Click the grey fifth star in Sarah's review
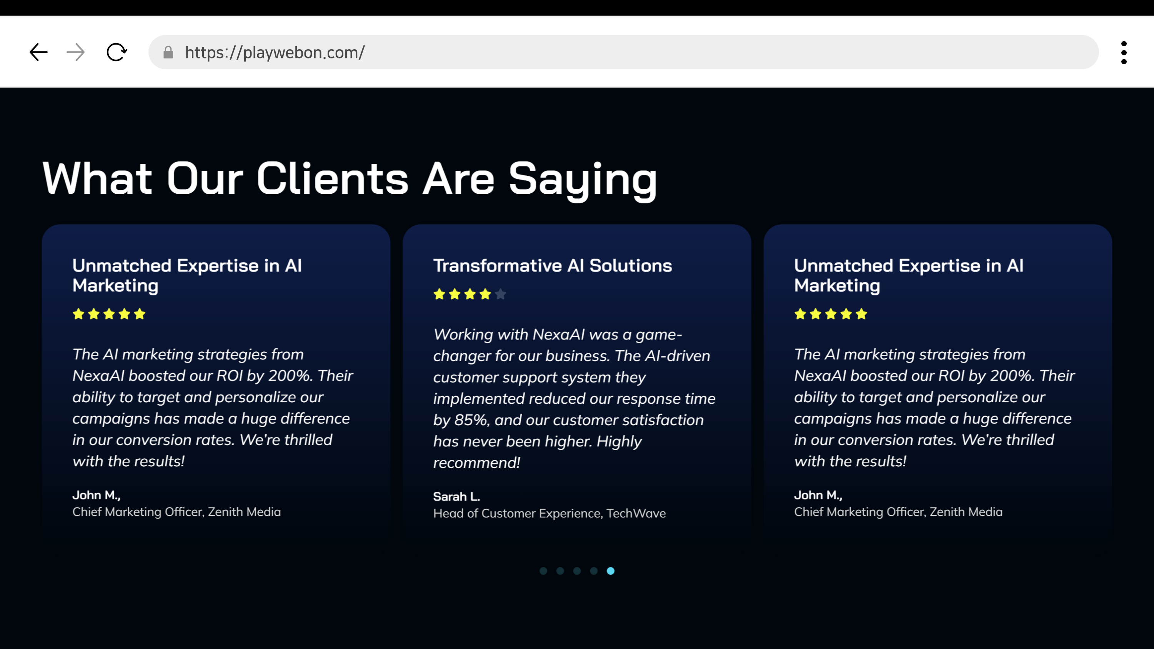This screenshot has height=649, width=1154. tap(500, 294)
